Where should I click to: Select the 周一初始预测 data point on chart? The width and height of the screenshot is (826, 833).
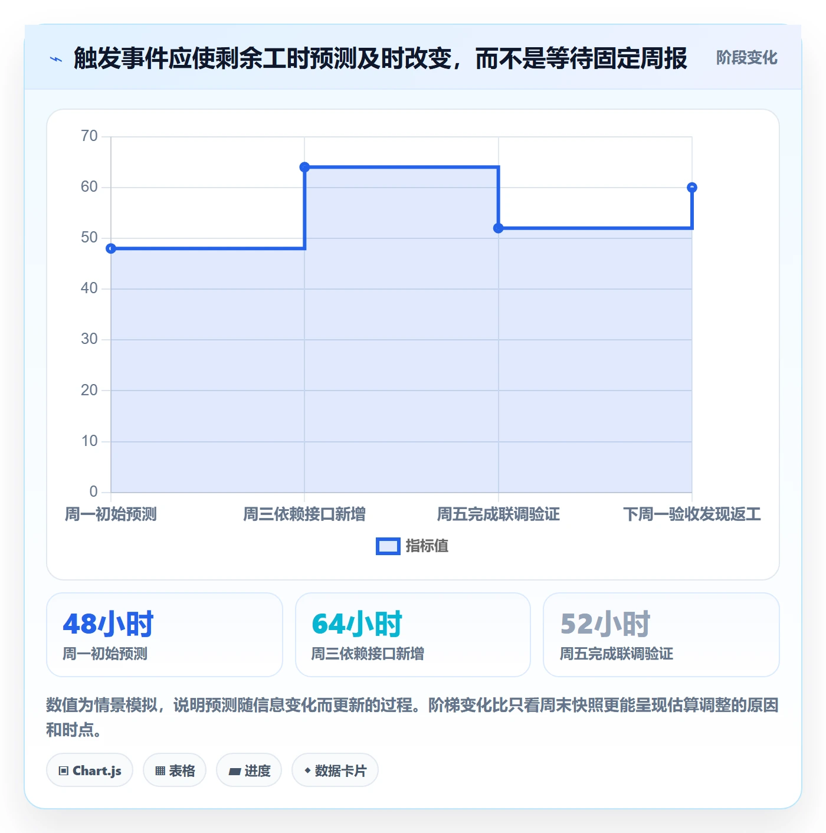click(x=111, y=248)
